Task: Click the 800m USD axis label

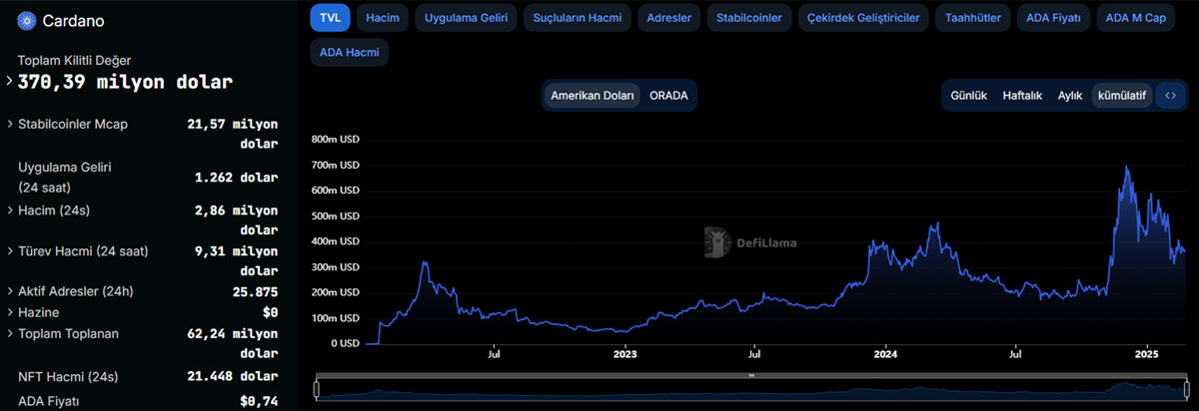Action: 336,140
